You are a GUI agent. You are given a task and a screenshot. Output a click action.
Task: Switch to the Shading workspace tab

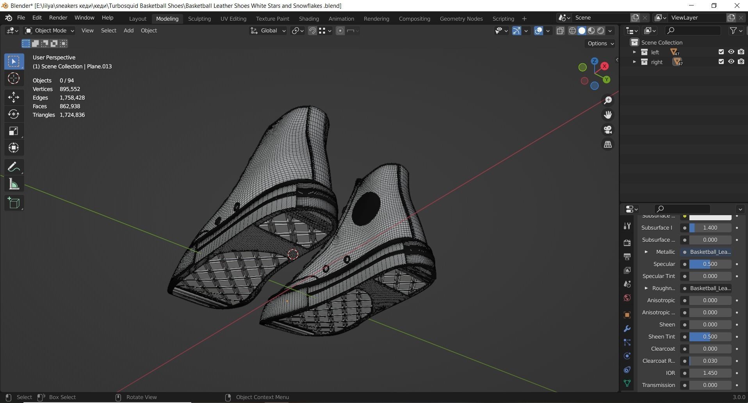coord(308,18)
